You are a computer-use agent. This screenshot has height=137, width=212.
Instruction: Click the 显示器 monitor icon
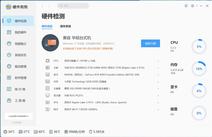tap(48, 95)
